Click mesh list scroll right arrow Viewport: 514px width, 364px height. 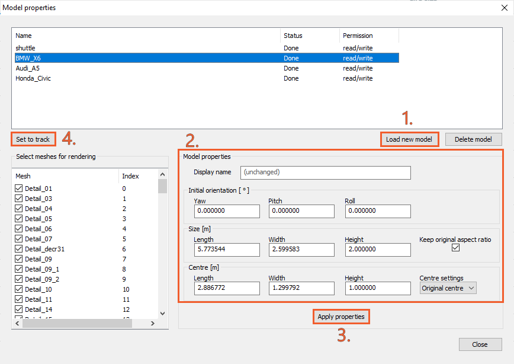[152, 323]
